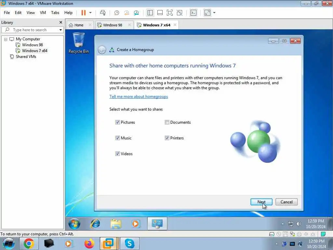Image resolution: width=333 pixels, height=250 pixels.
Task: Open the File menu
Action: 7,13
